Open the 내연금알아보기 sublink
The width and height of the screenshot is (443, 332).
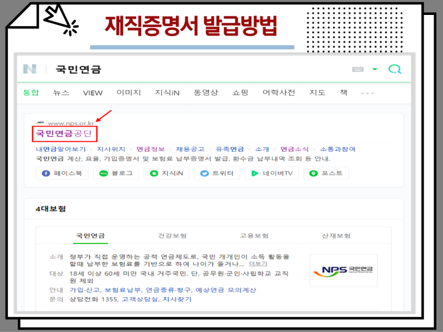[x=61, y=149]
